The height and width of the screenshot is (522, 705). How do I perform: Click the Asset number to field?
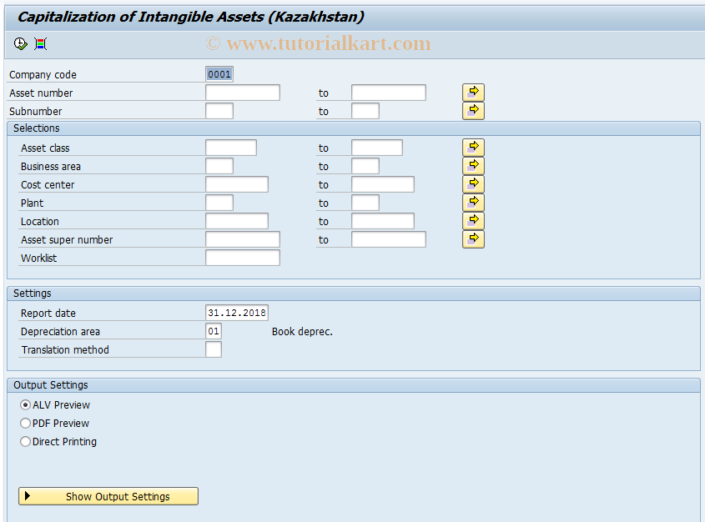tap(389, 93)
